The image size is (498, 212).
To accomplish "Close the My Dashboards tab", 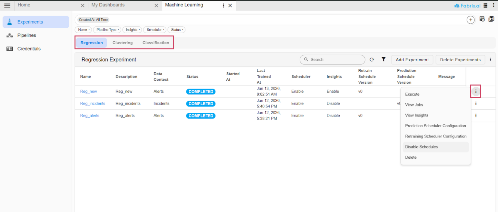I will (156, 5).
